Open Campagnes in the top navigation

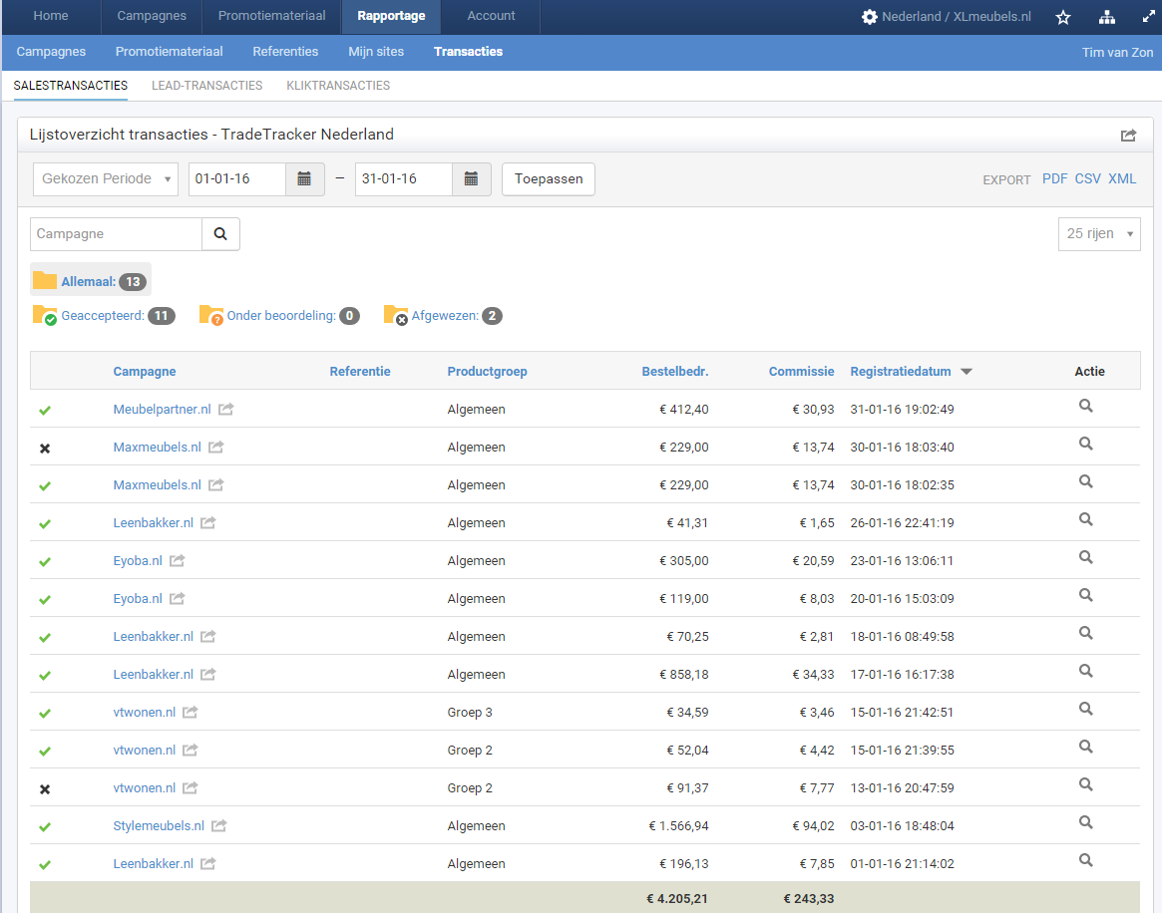(x=152, y=16)
